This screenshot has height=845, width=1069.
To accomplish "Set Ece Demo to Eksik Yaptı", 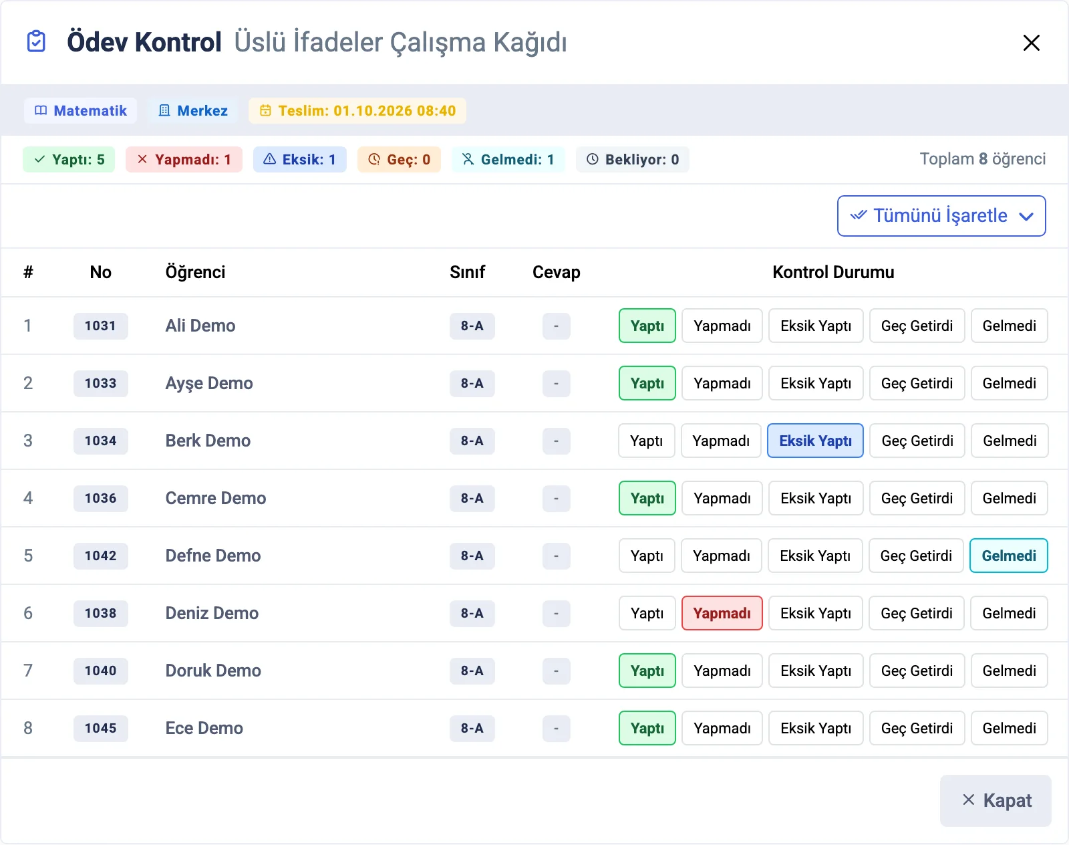I will click(816, 728).
